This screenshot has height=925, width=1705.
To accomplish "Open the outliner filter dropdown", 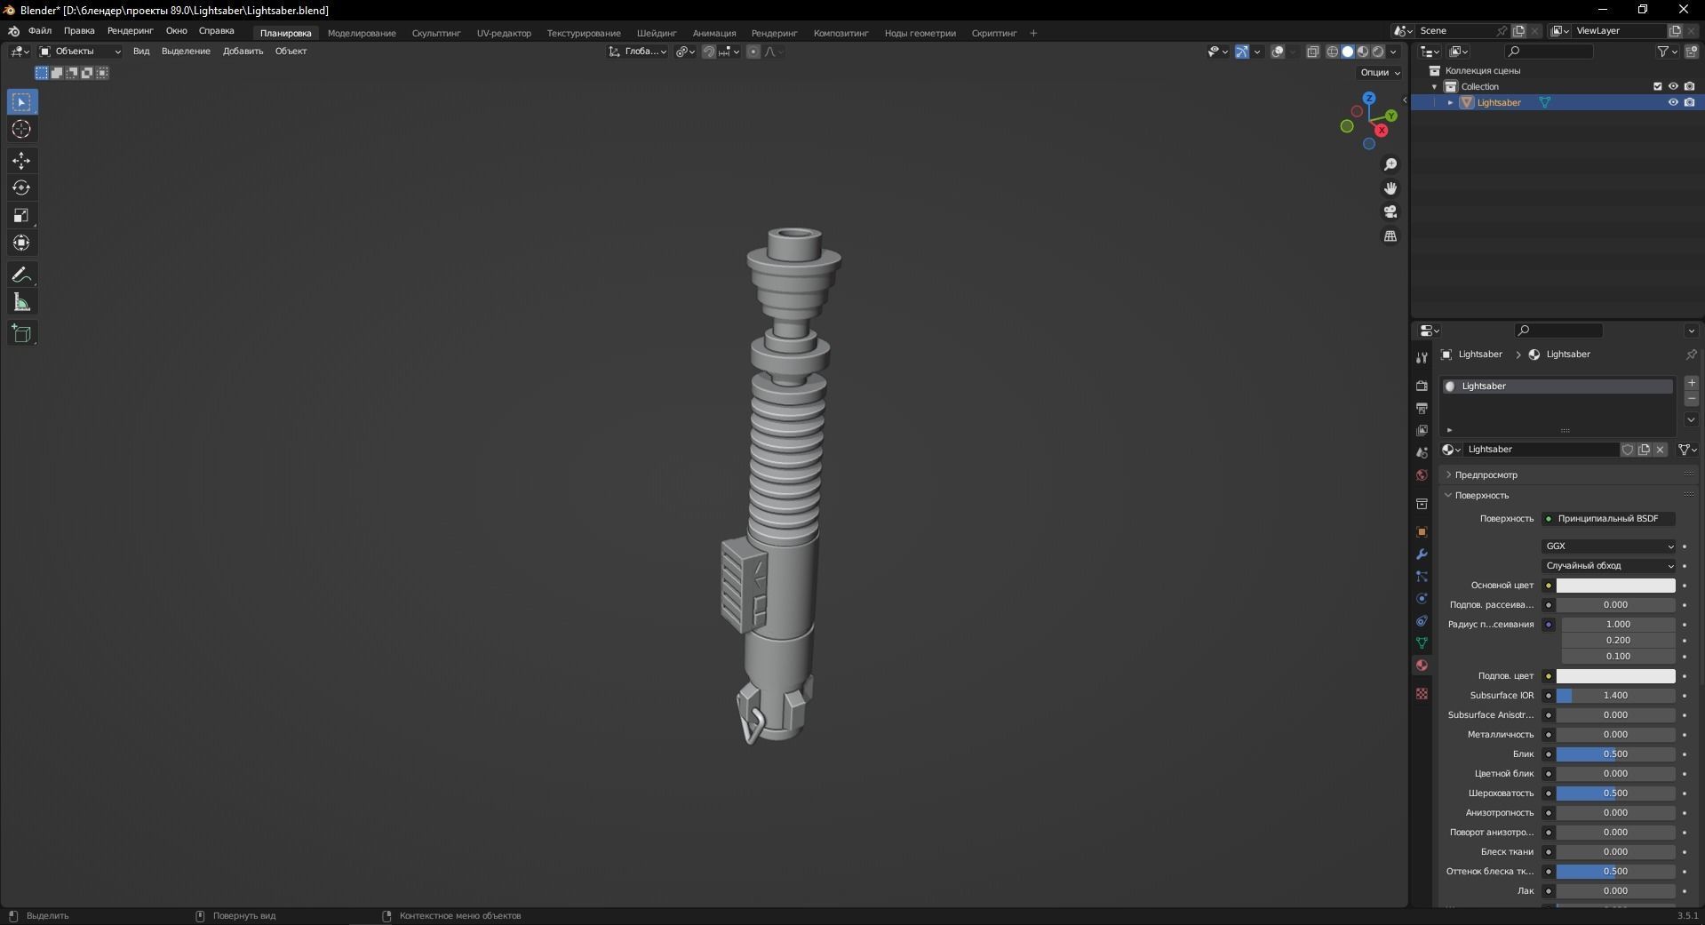I will pos(1667,52).
